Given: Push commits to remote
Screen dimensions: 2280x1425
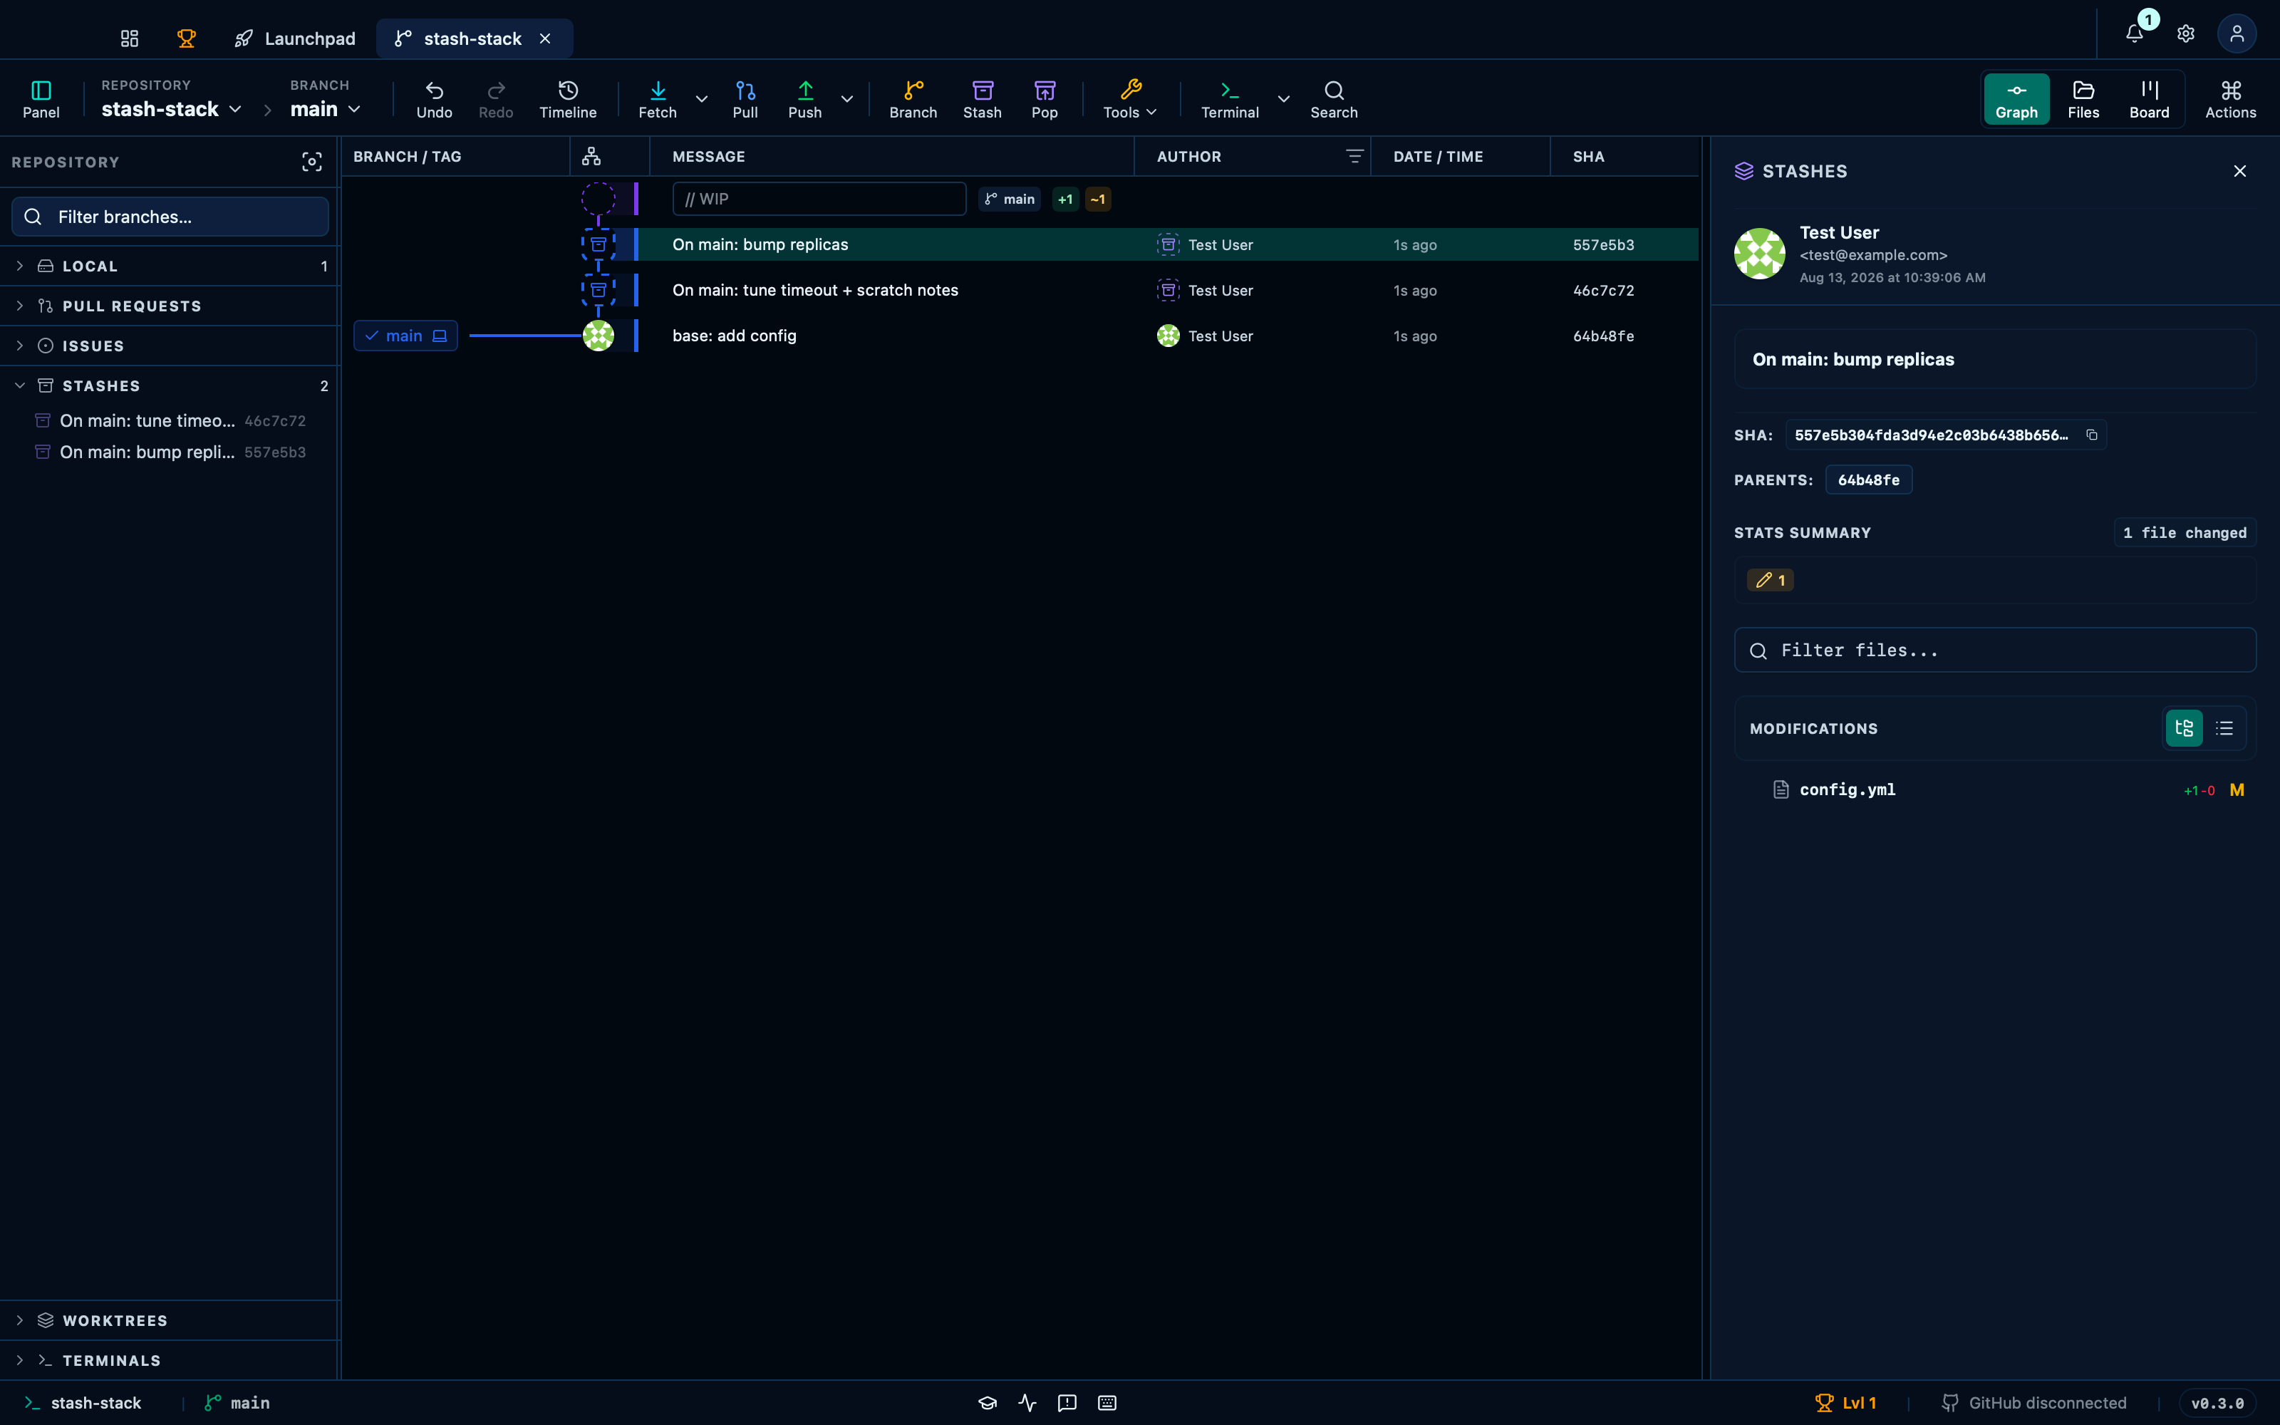Looking at the screenshot, I should (804, 99).
